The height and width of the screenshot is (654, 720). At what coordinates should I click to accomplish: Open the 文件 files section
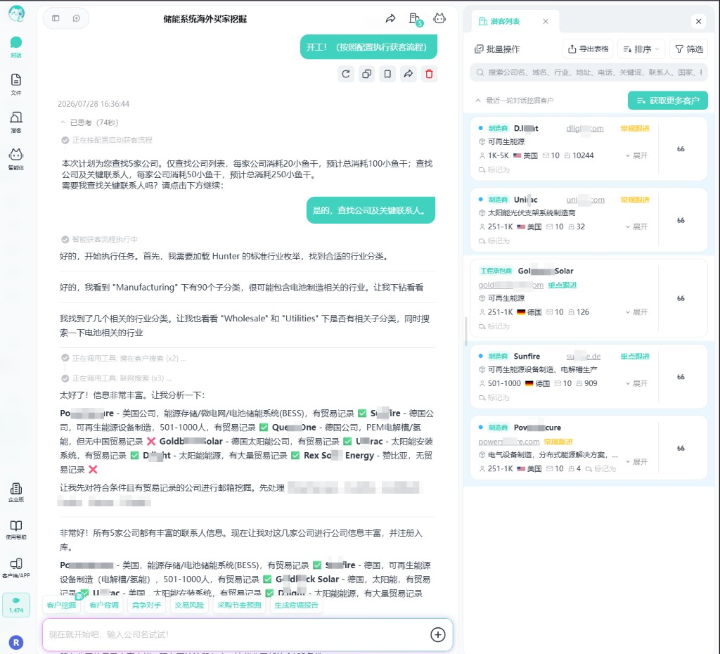16,84
